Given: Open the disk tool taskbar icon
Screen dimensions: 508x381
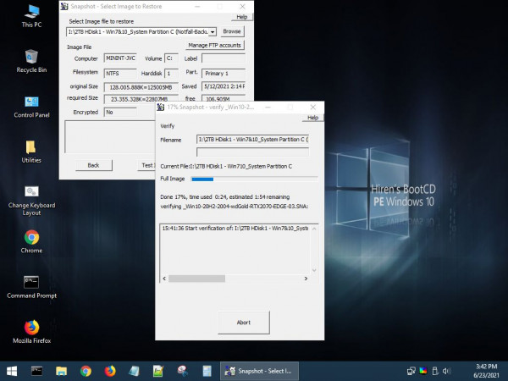Looking at the screenshot, I should point(182,371).
